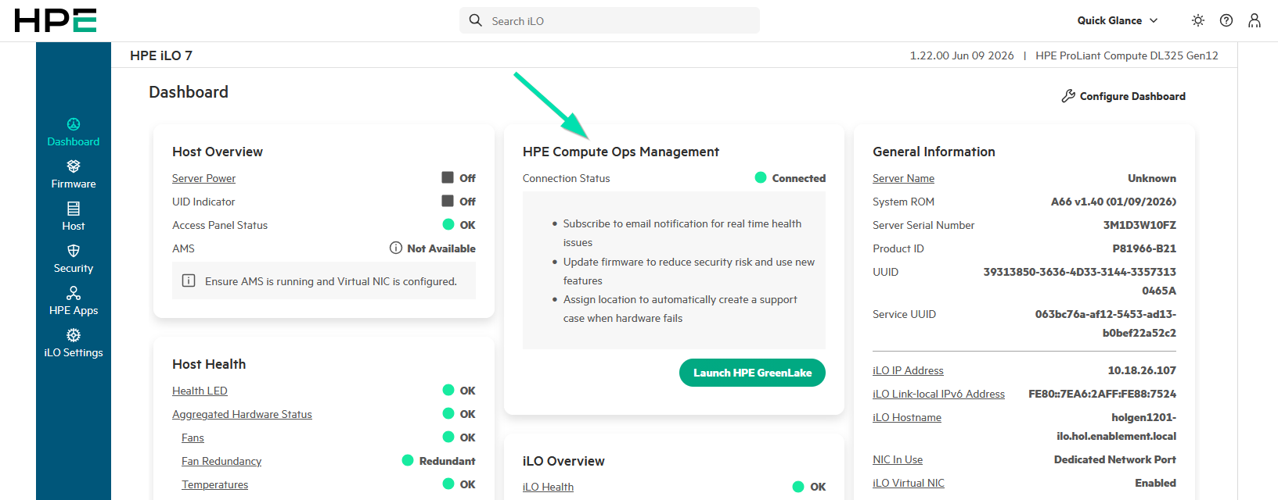Click the magnifier icon in search bar
Image resolution: width=1278 pixels, height=500 pixels.
pyautogui.click(x=475, y=20)
